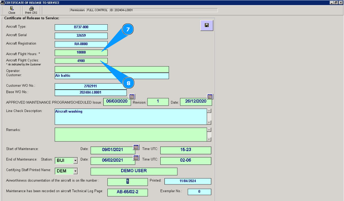344x201 pixels.
Task: Click Line Check Description scrollbar up arrow
Action: [x=209, y=111]
